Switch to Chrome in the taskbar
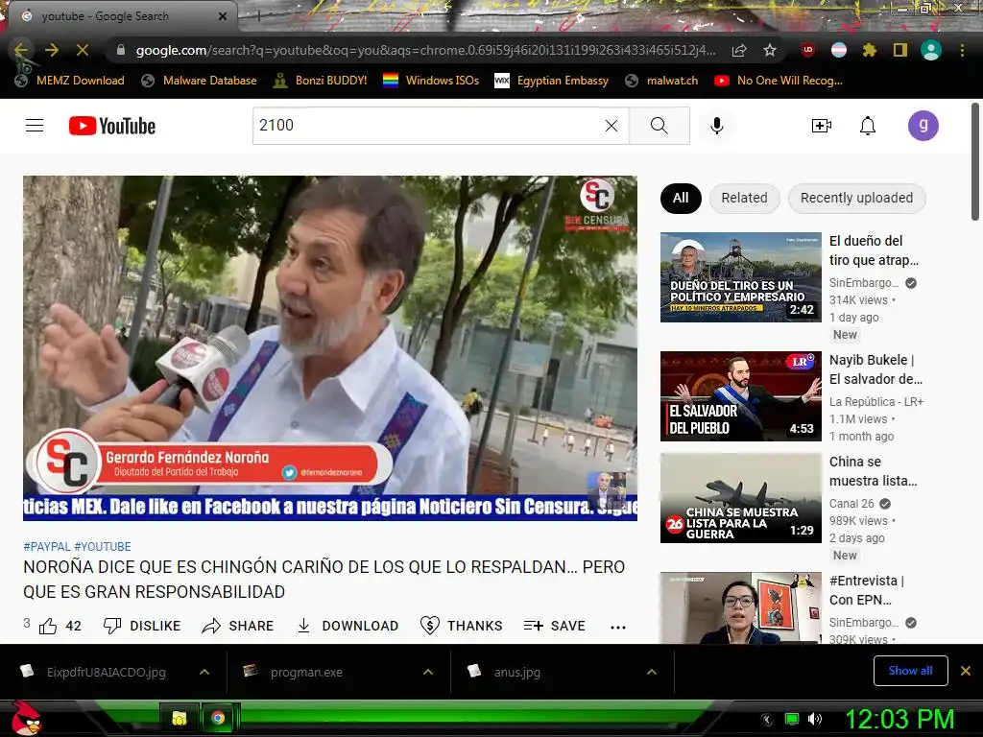983x737 pixels. point(218,718)
